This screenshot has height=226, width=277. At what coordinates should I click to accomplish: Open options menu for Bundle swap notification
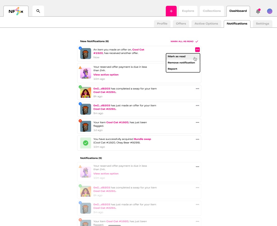pyautogui.click(x=197, y=139)
